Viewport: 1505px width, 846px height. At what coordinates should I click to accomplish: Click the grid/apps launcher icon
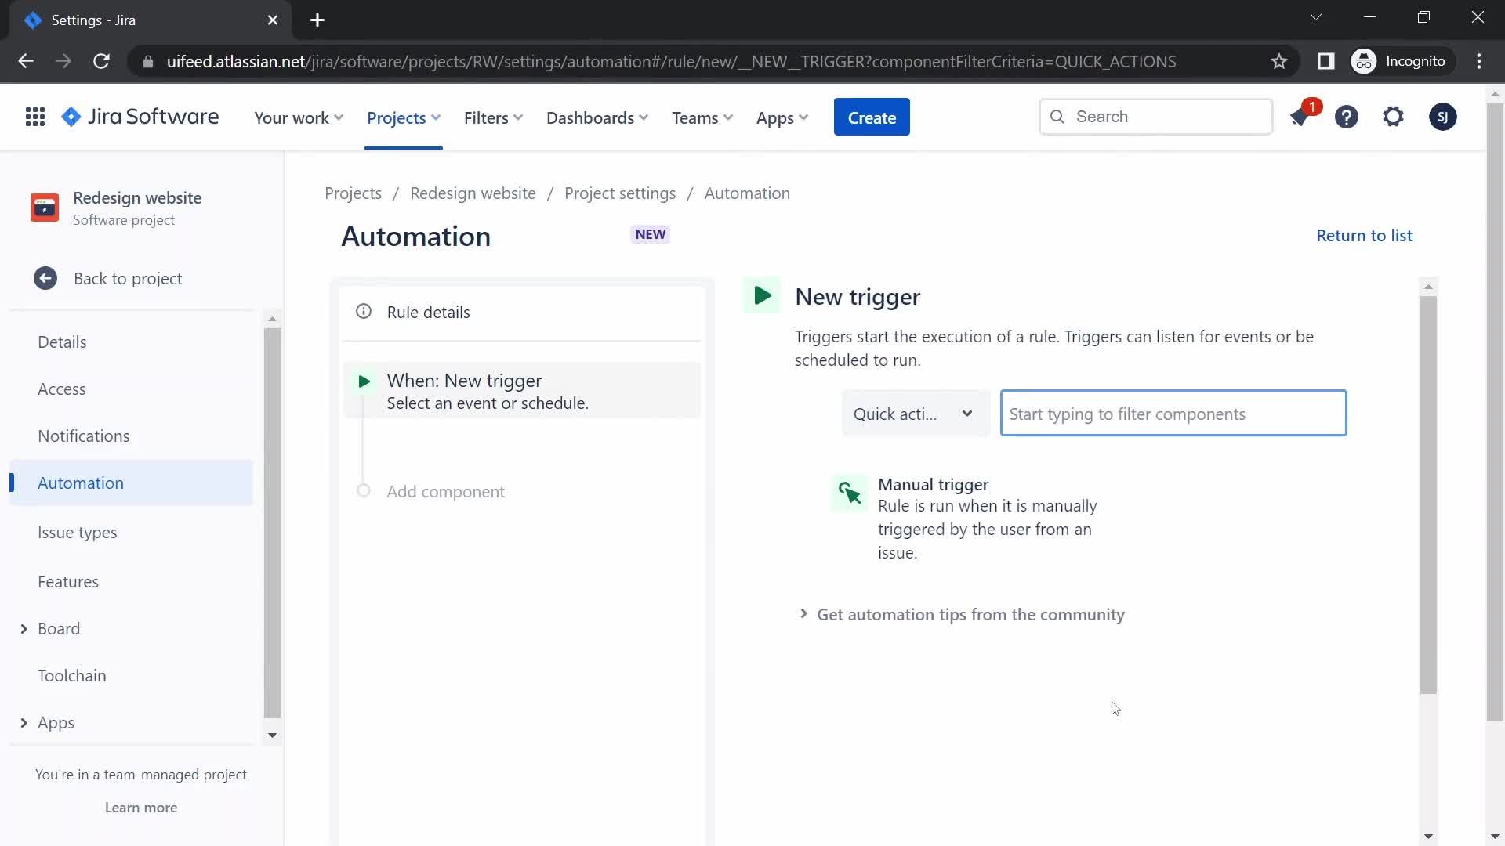pos(36,117)
